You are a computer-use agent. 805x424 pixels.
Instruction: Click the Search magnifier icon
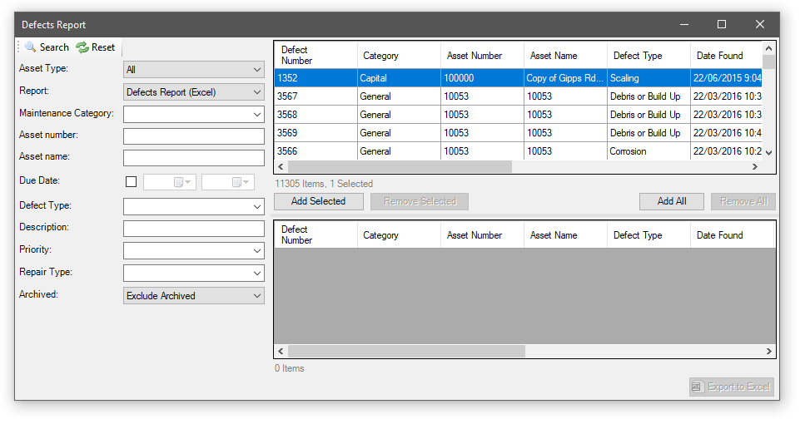(30, 47)
